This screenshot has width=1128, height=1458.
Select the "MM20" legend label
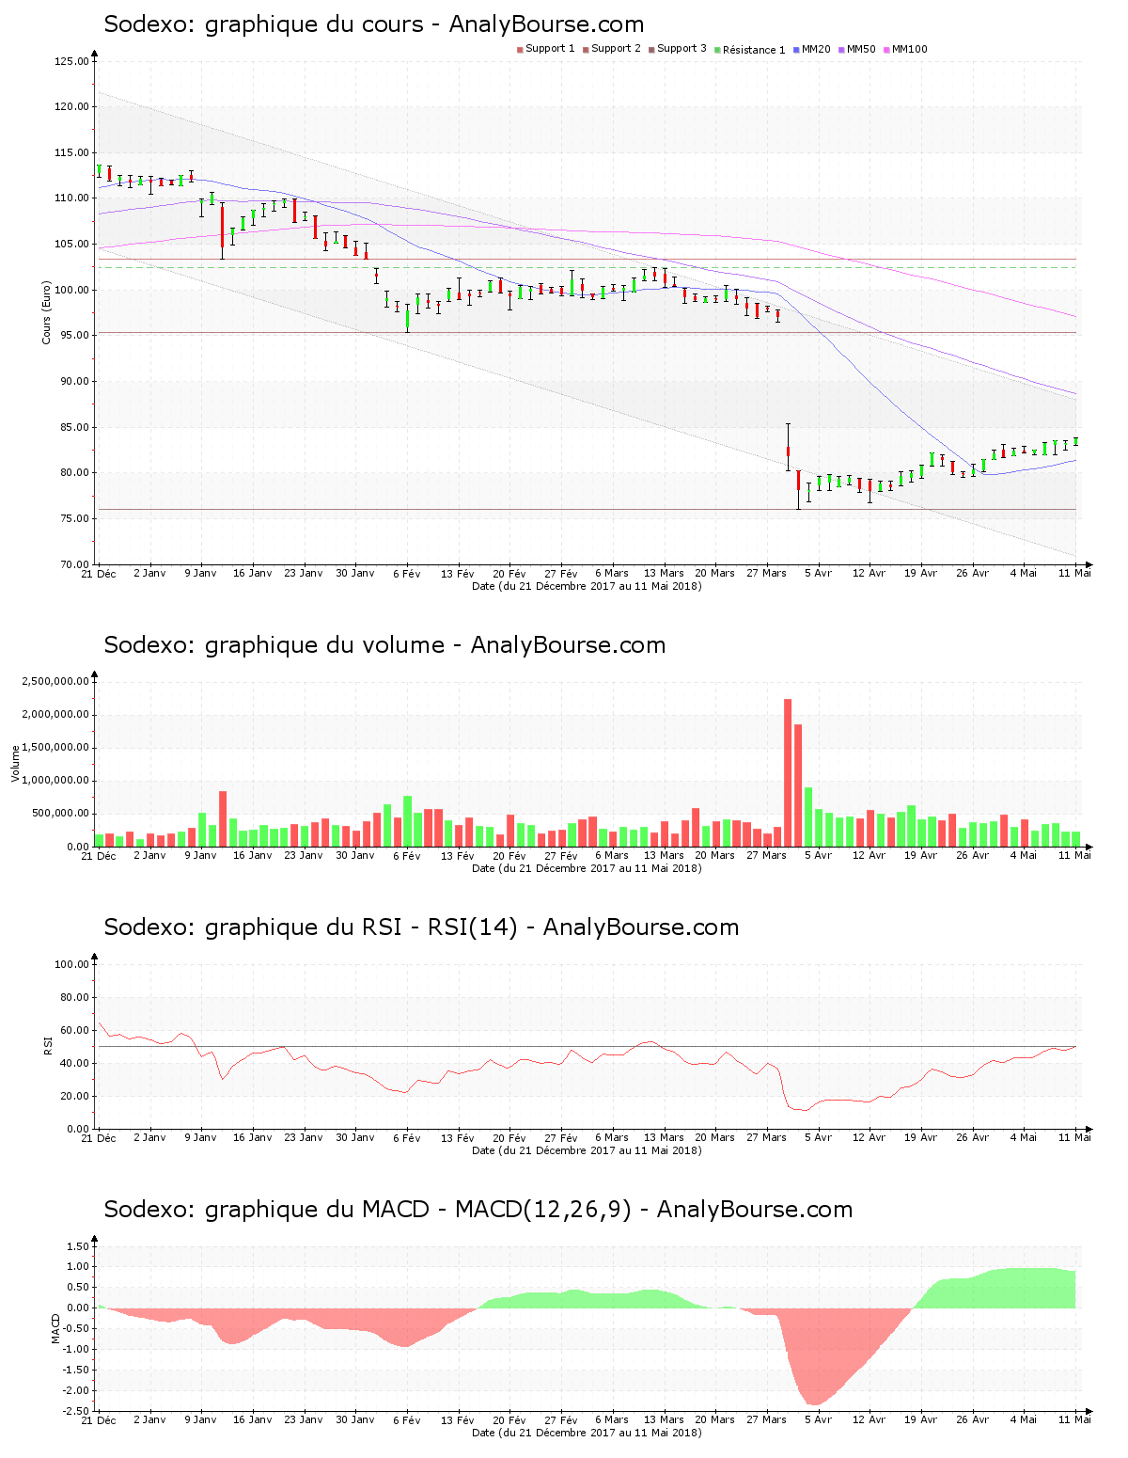pos(816,49)
